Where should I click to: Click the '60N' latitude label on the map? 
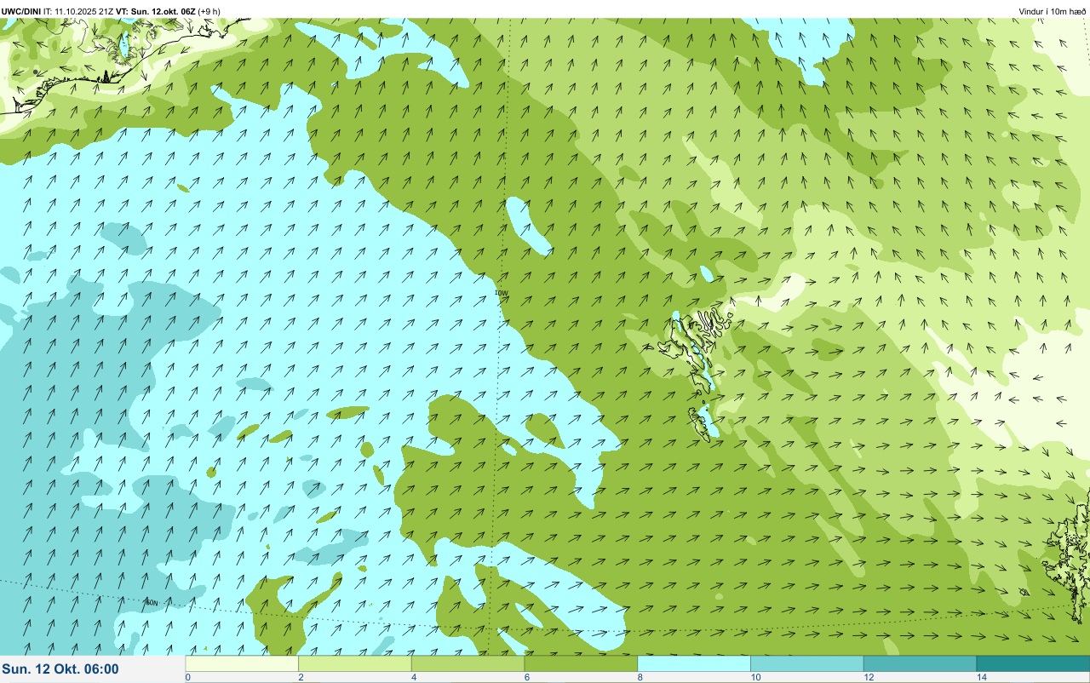click(152, 602)
